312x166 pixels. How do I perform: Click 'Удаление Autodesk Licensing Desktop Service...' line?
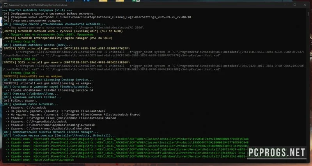(48, 80)
